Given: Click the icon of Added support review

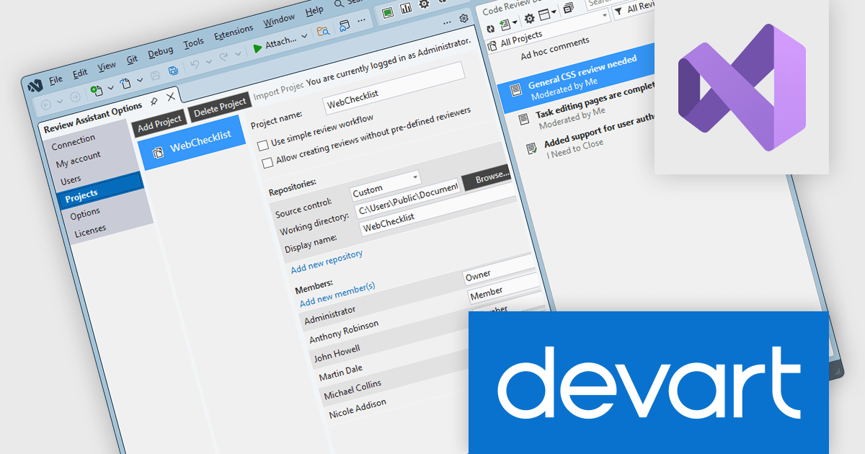Looking at the screenshot, I should tap(531, 148).
